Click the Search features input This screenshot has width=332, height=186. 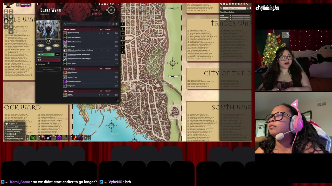(x=85, y=24)
